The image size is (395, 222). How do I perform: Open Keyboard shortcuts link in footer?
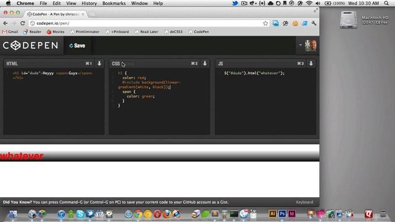[x=304, y=202]
